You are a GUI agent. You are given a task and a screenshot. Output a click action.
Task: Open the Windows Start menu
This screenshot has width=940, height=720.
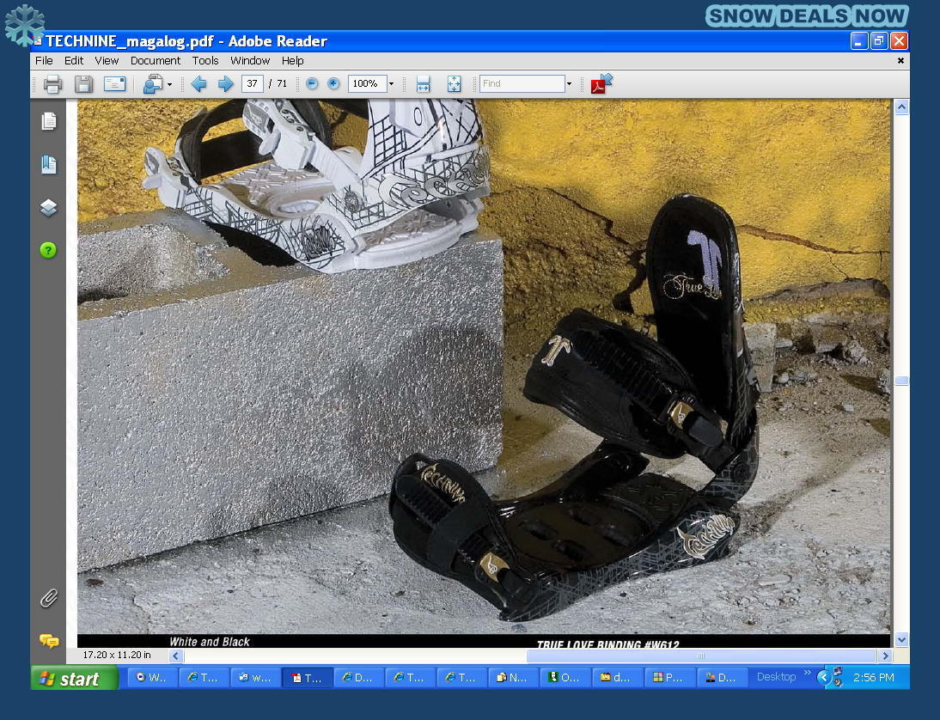tap(75, 678)
